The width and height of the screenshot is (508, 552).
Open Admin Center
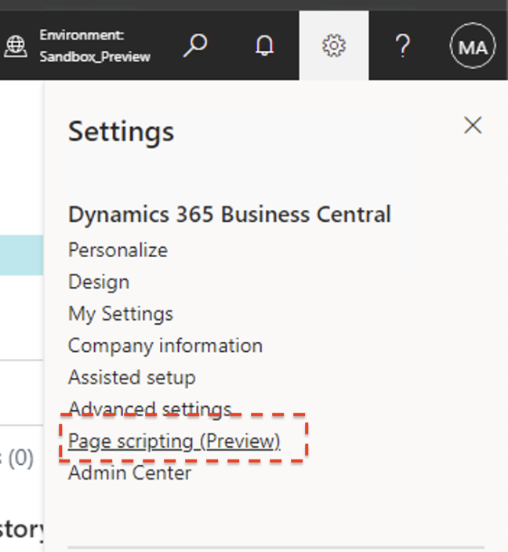coord(130,473)
